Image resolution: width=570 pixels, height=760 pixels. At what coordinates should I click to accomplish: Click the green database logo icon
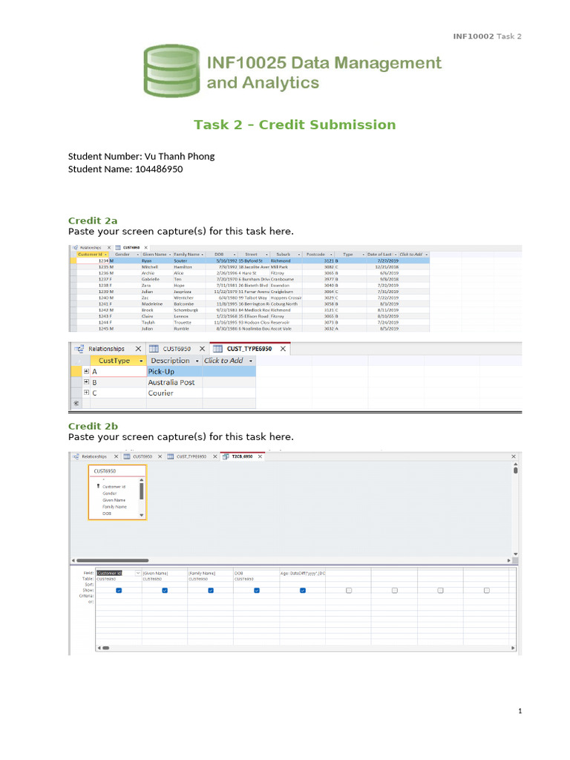171,71
